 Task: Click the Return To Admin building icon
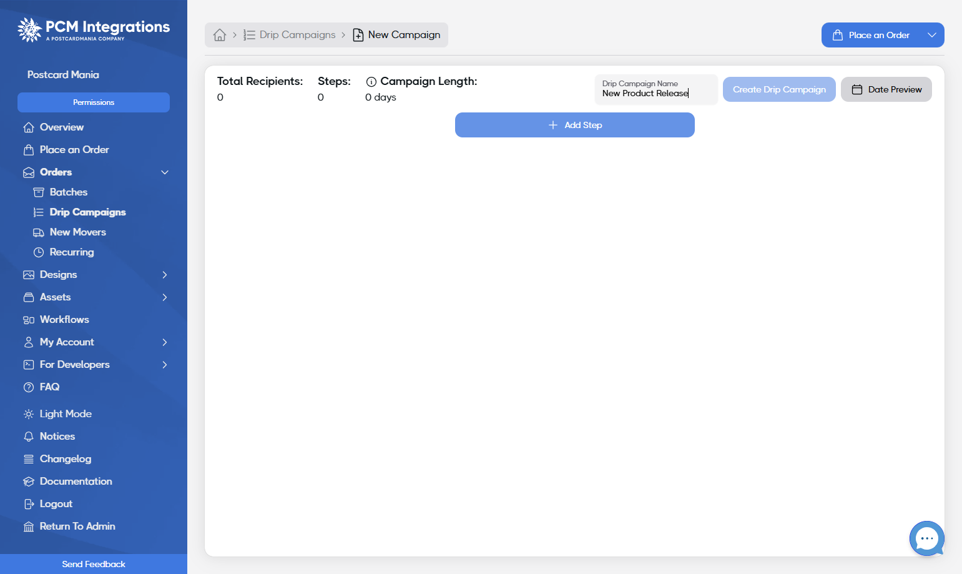tap(29, 527)
